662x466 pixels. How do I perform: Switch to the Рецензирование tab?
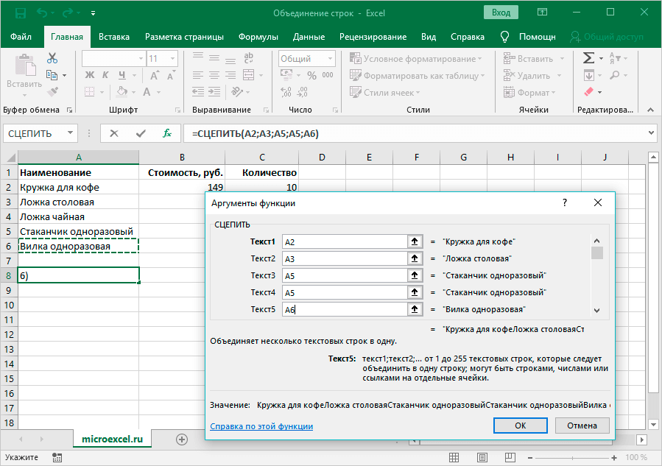click(x=373, y=37)
